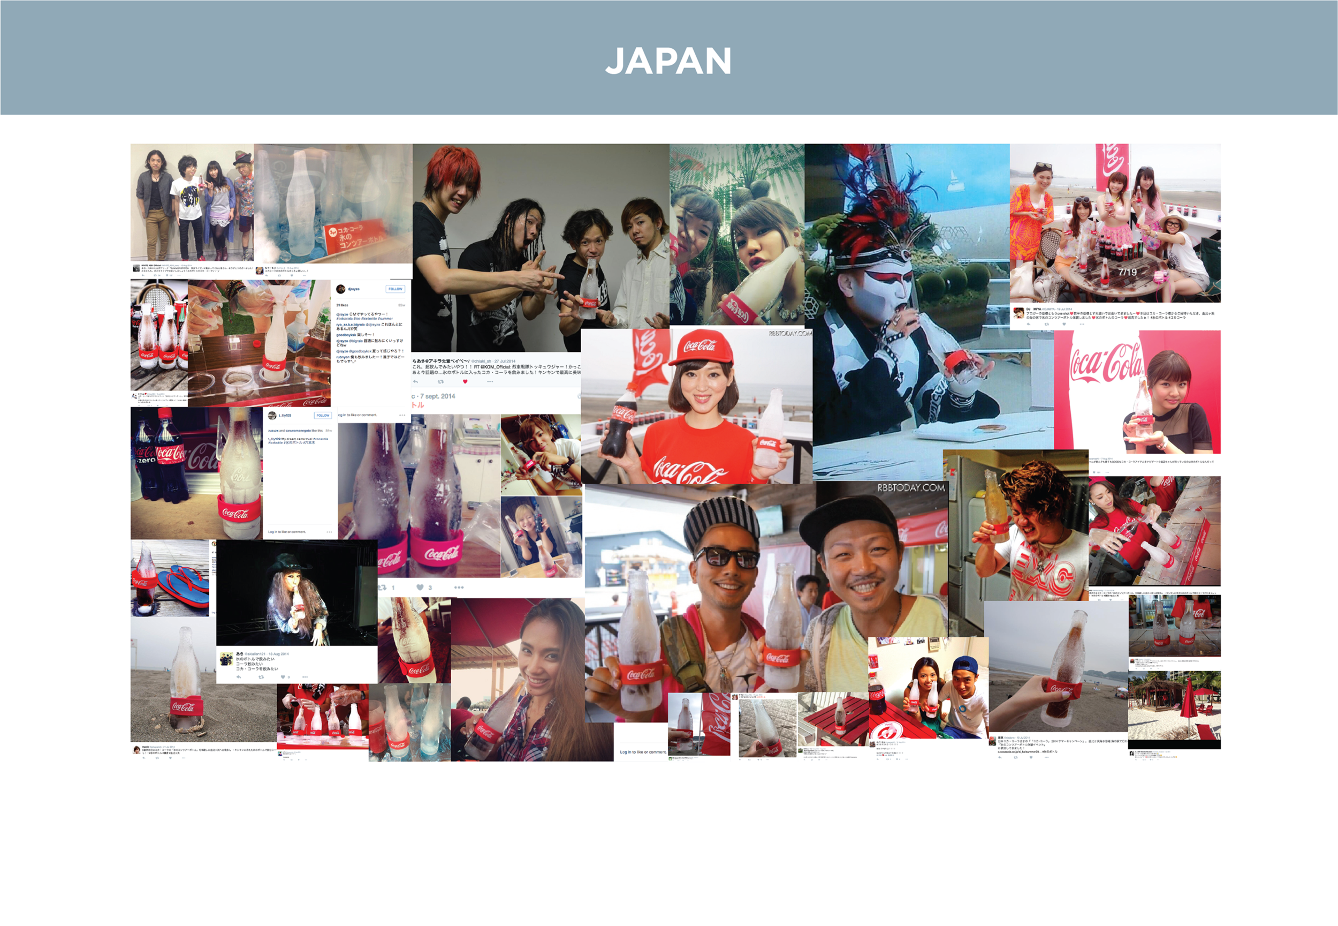Open the blue-tinted ice bottles photo
The height and width of the screenshot is (926, 1338).
coord(409,722)
